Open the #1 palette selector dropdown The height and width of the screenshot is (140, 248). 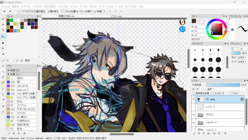pos(11,60)
